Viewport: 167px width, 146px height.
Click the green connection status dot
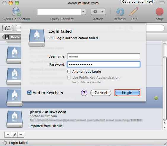156,98
